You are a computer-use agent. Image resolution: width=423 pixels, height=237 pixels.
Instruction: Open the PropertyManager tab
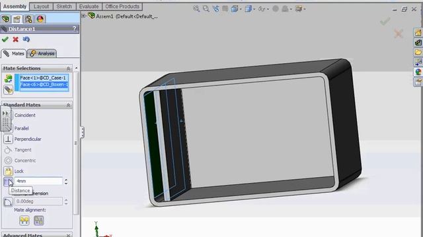(x=17, y=19)
